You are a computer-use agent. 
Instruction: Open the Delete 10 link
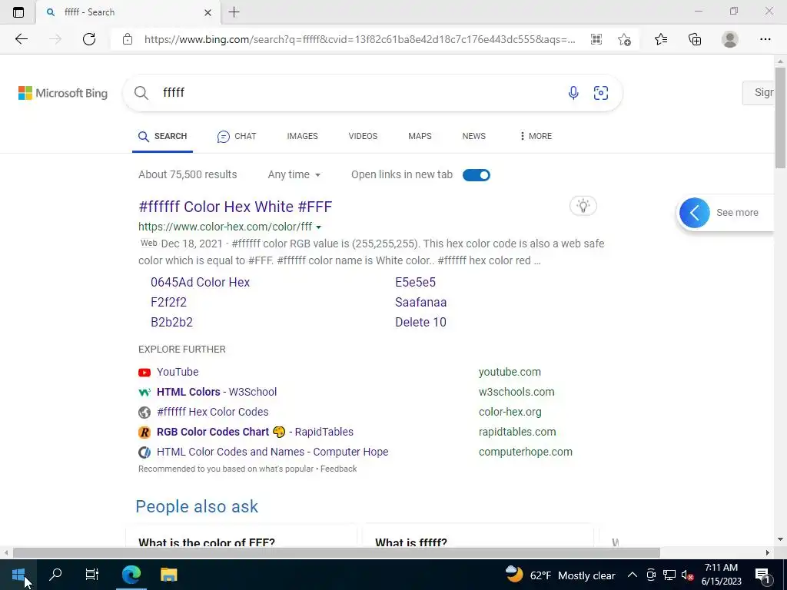pyautogui.click(x=420, y=323)
